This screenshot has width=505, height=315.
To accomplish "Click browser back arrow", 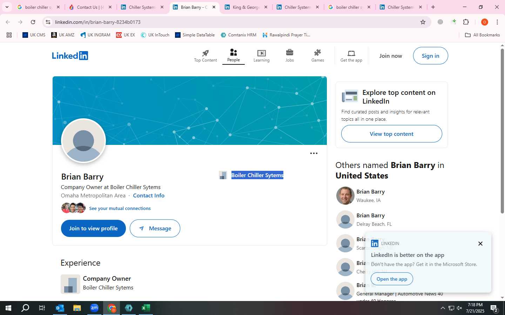I will click(x=8, y=22).
